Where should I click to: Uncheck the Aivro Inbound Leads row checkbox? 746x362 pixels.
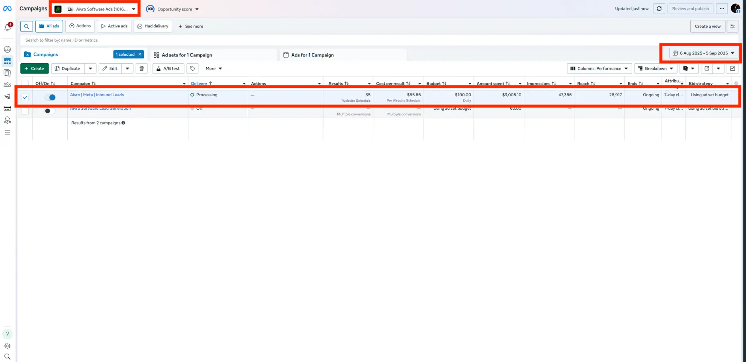(x=25, y=97)
